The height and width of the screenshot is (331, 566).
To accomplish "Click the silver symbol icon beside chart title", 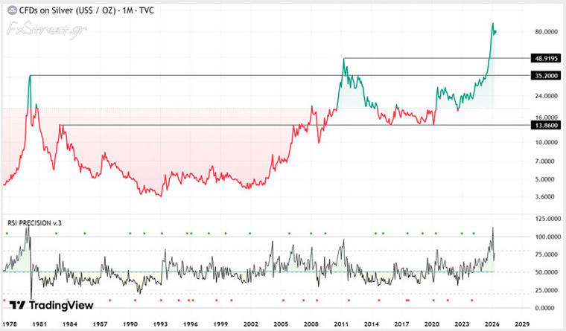I will click(x=12, y=10).
